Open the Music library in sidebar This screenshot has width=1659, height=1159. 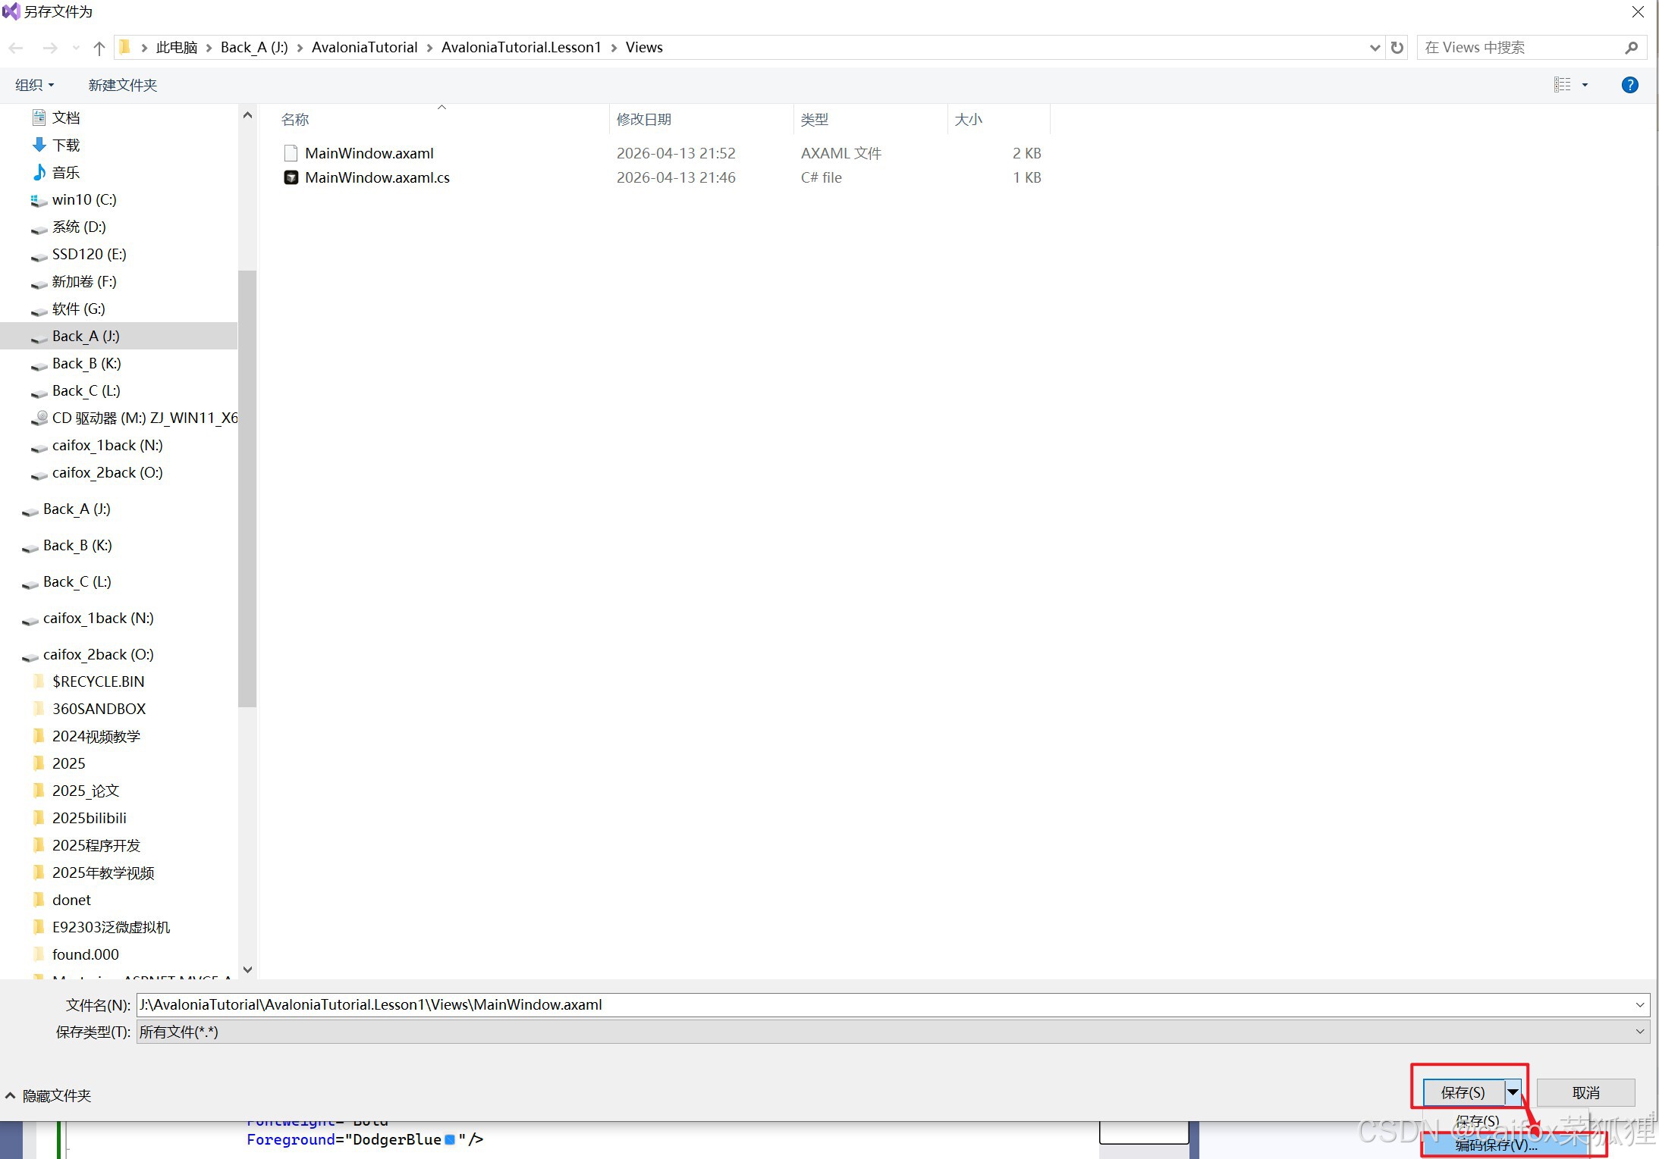pos(65,172)
